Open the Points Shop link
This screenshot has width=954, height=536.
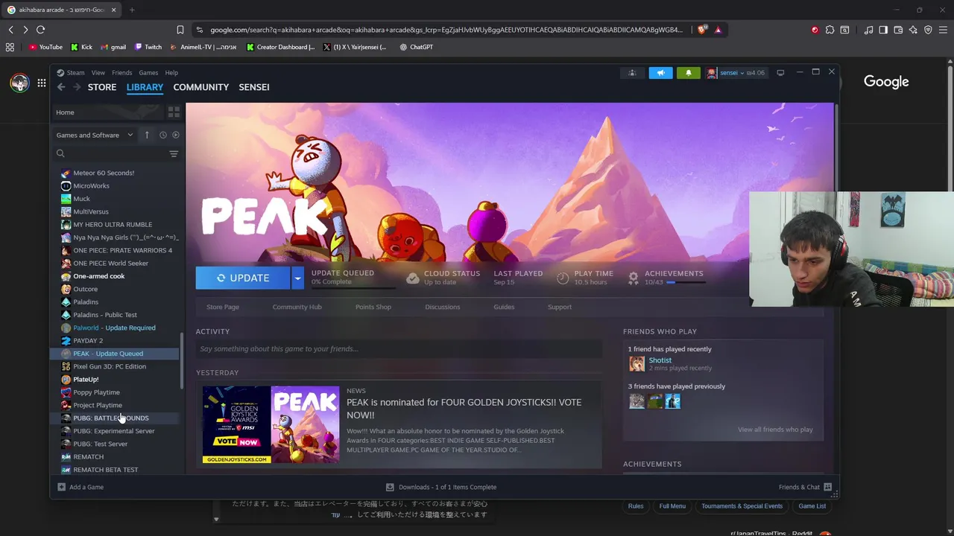coord(373,307)
